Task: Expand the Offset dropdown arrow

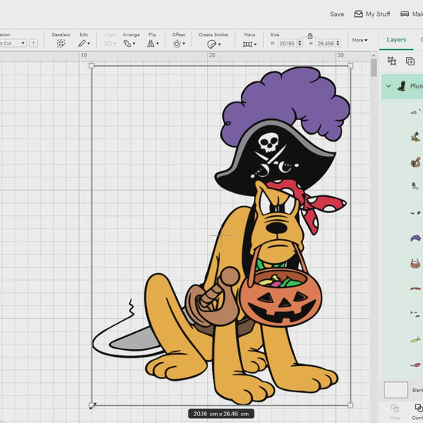Action: click(184, 43)
